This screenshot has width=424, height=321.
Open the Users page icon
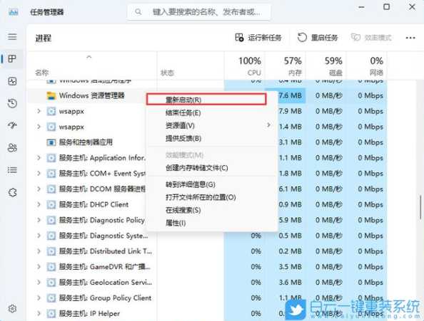[x=12, y=147]
